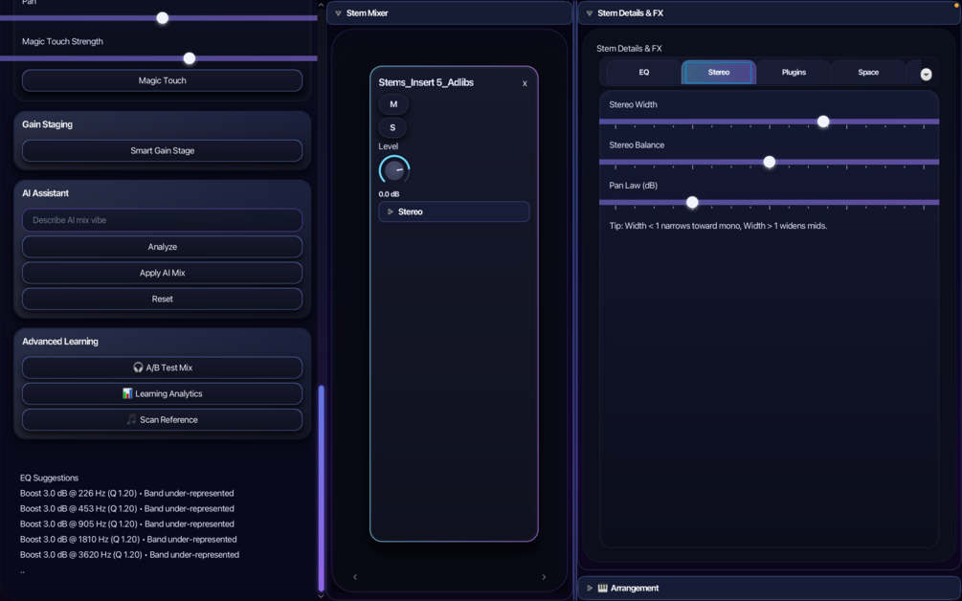Click the Boost 3.0 dB @ 905 Hz suggestion

(x=127, y=523)
